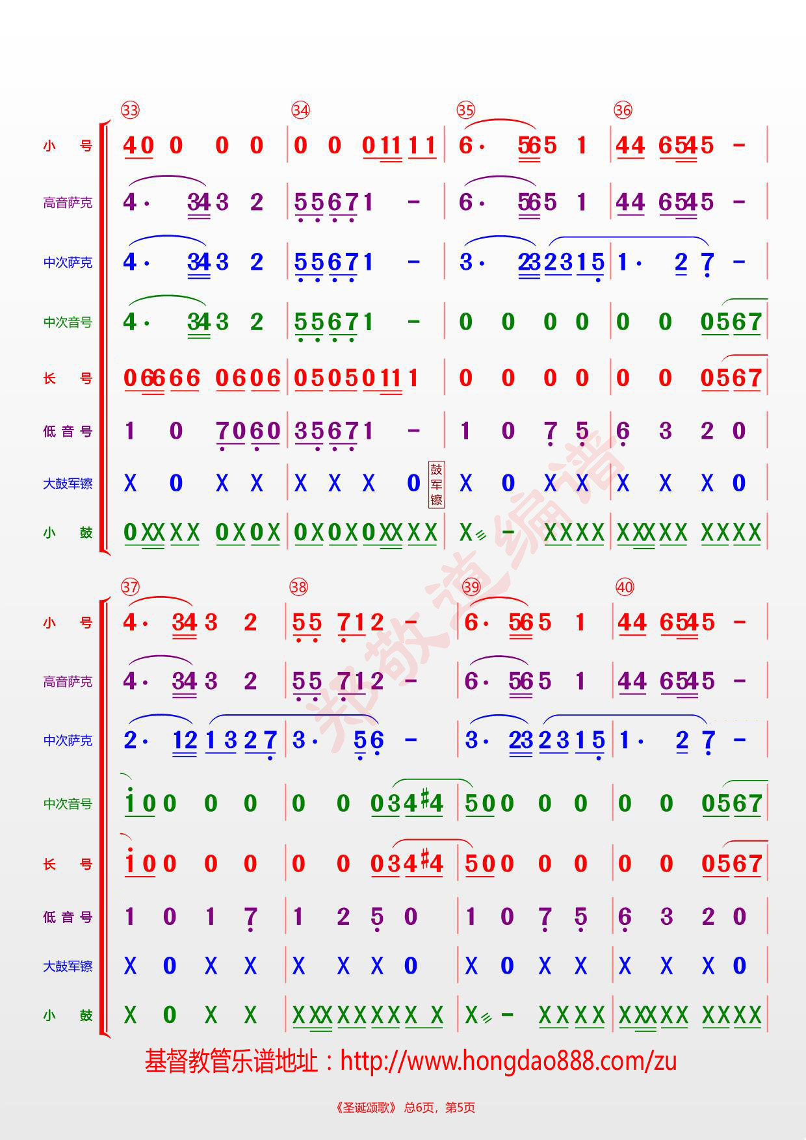Click the 中次音号 label in the second system
The height and width of the screenshot is (1140, 806).
pos(68,804)
